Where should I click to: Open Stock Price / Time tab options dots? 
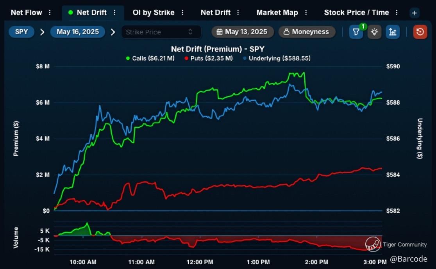(397, 13)
